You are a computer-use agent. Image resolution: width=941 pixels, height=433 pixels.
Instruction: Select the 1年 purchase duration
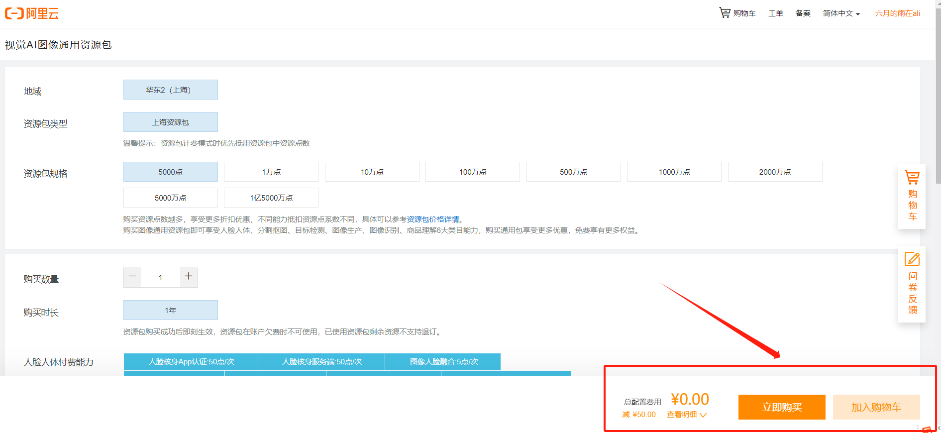171,310
